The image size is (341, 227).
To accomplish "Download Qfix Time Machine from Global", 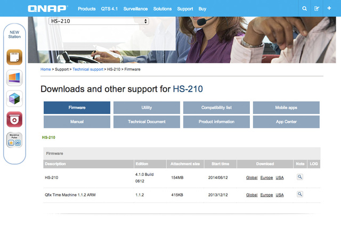I will (x=251, y=196).
